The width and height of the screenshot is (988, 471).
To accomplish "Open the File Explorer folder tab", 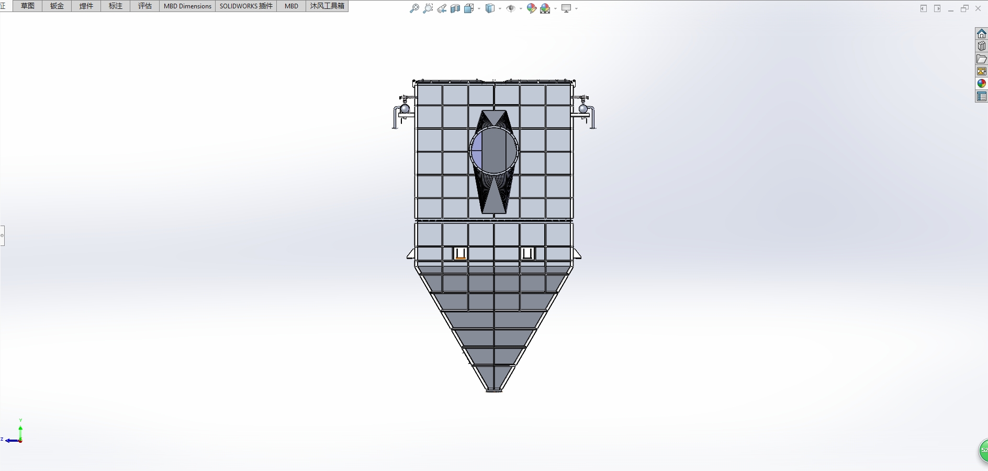I will [982, 59].
